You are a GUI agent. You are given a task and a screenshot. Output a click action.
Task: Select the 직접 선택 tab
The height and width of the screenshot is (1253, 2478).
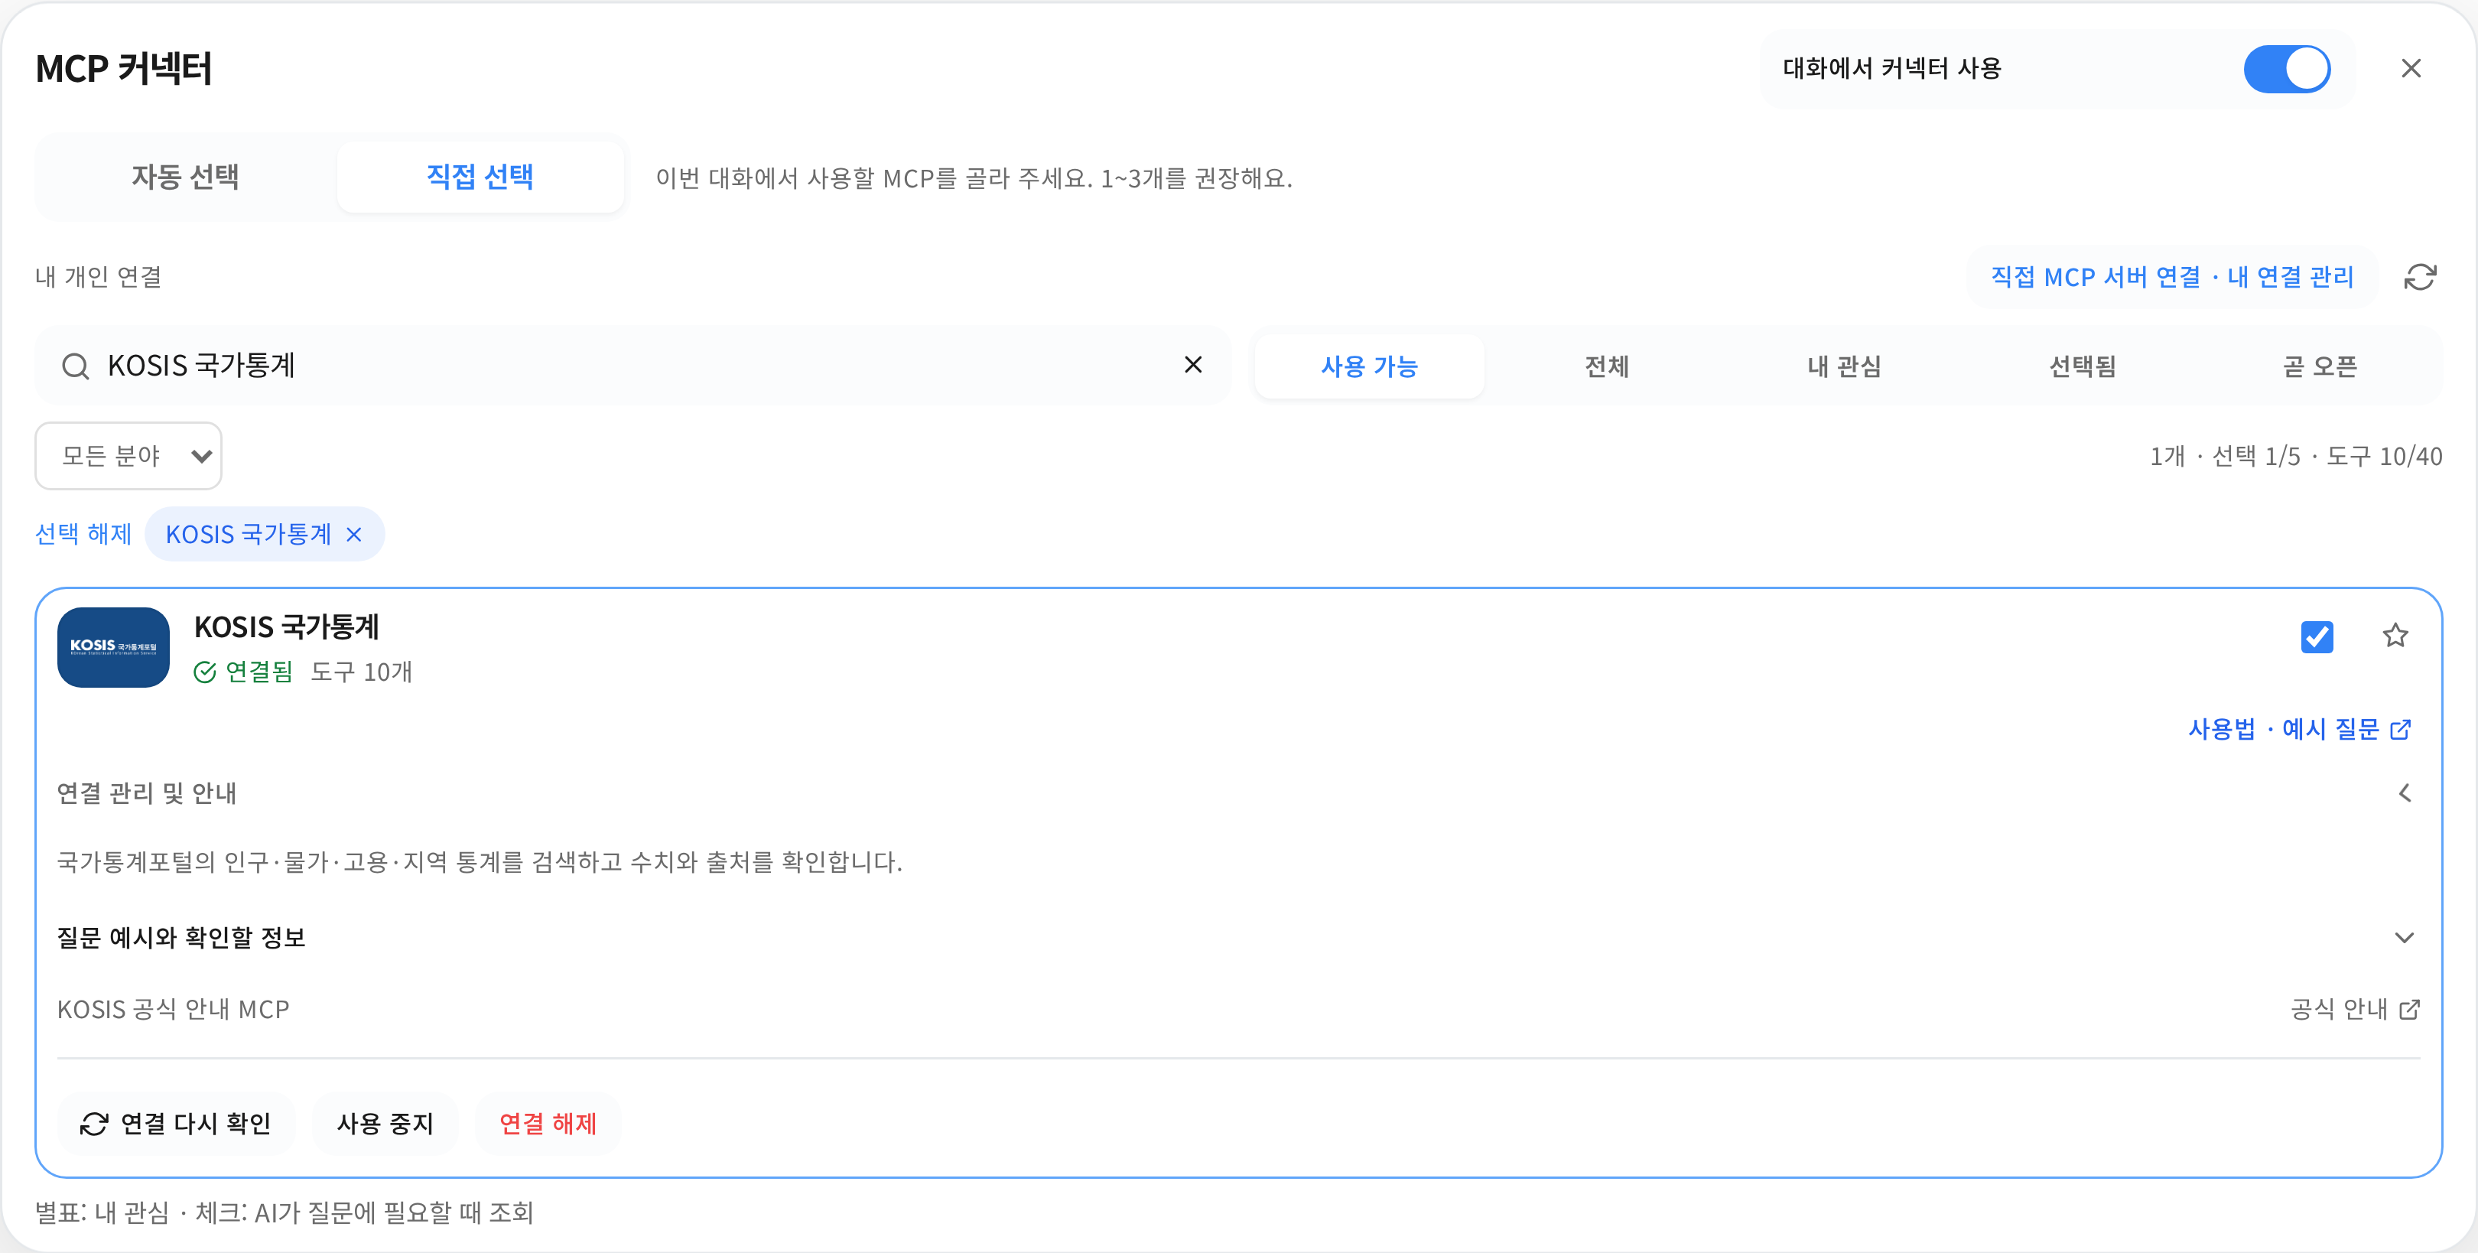(x=480, y=177)
